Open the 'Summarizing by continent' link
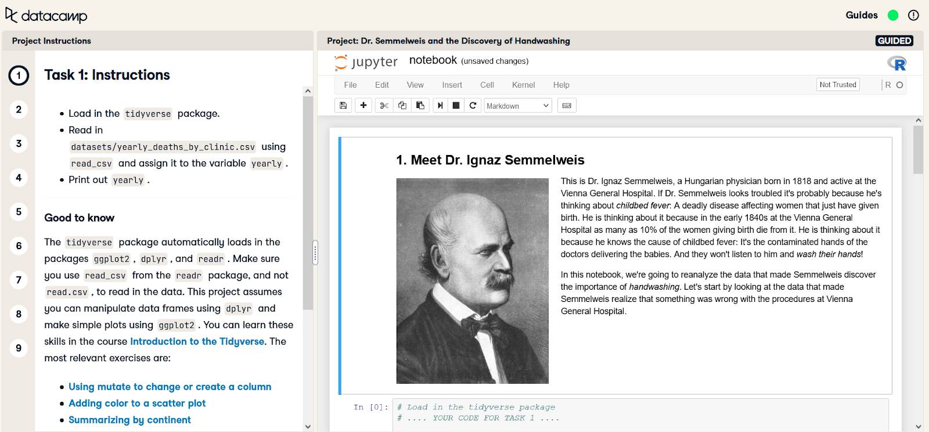929x432 pixels. [x=129, y=420]
